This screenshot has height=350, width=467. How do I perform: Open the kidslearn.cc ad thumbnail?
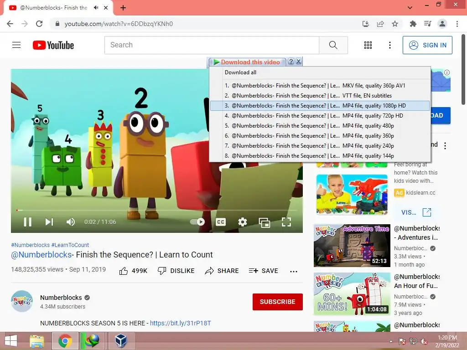[x=352, y=195]
